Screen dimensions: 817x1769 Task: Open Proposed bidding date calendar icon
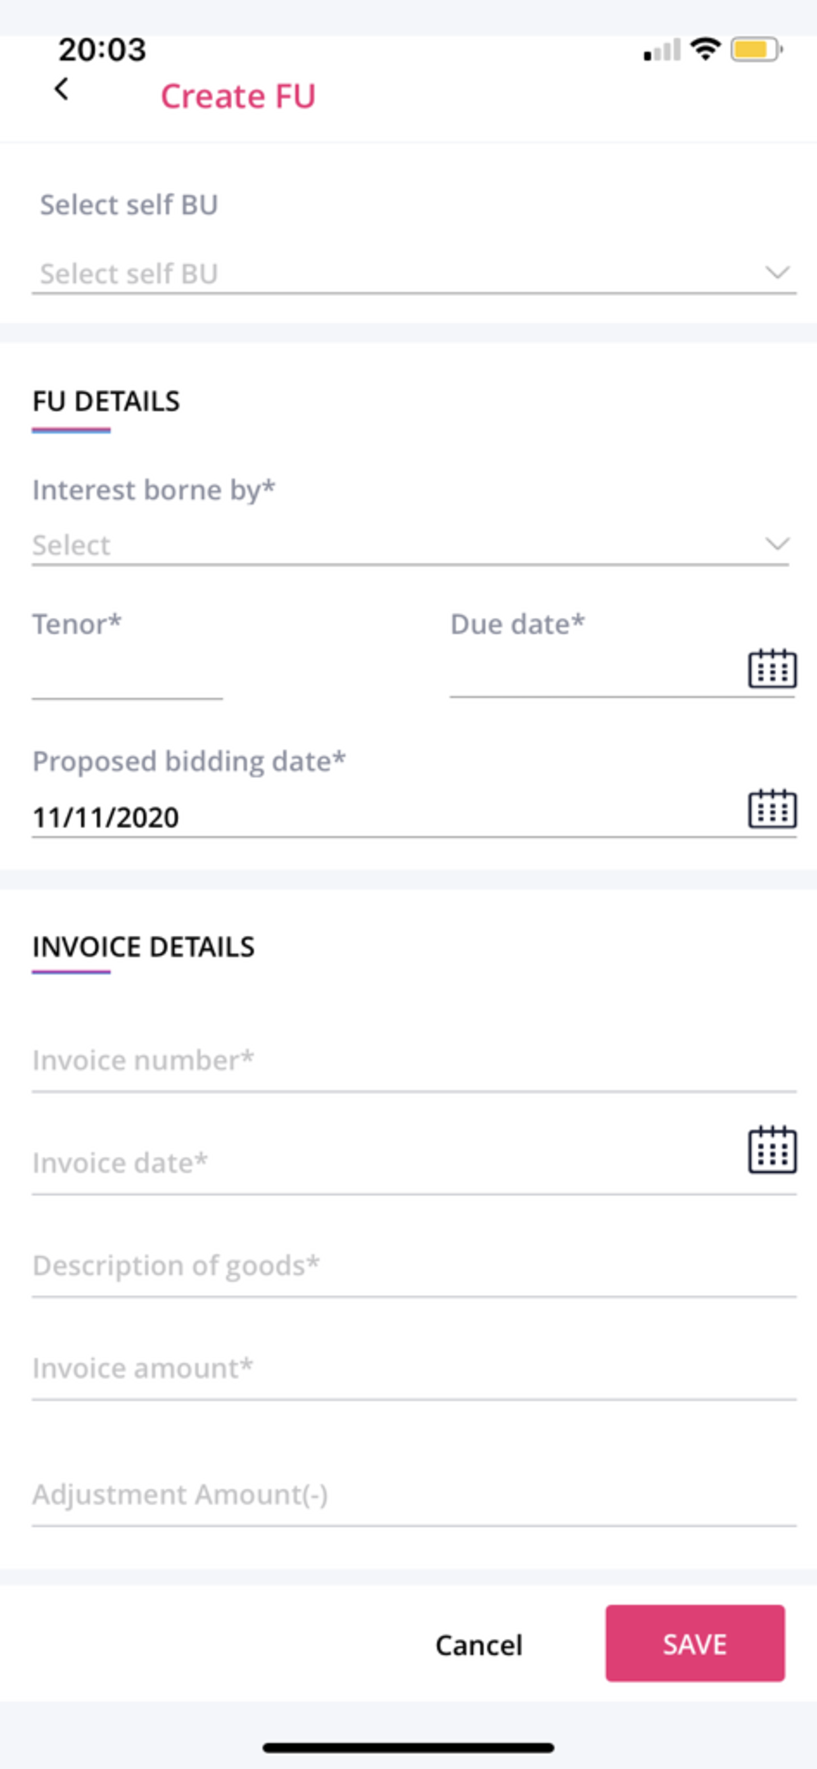click(x=772, y=808)
